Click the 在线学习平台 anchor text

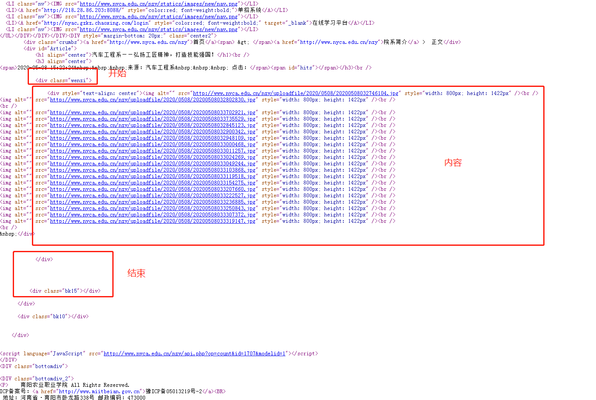pos(330,23)
